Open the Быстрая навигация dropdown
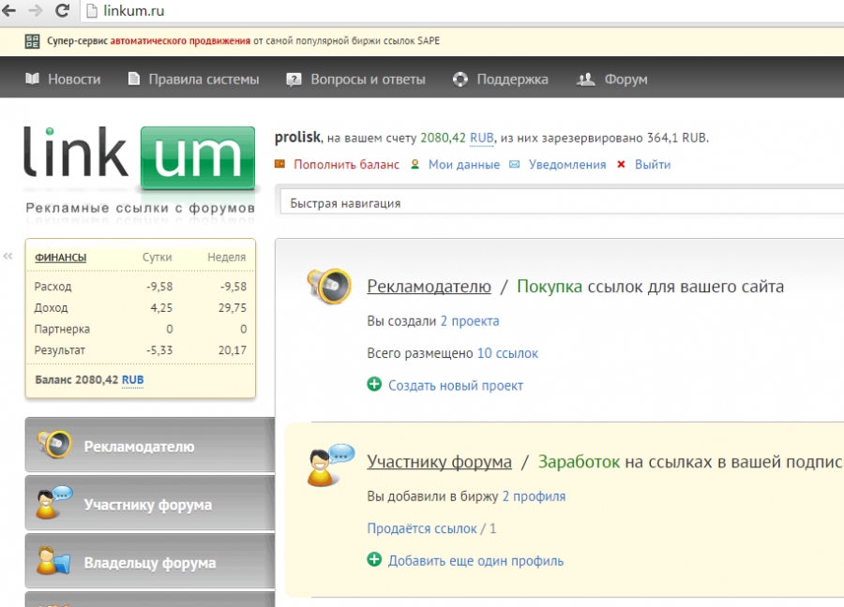 coord(561,202)
